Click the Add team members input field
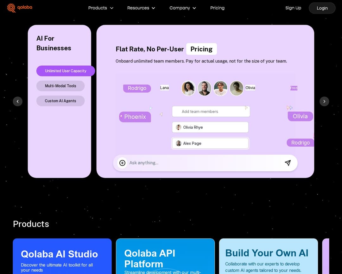The width and height of the screenshot is (342, 274). point(211,111)
